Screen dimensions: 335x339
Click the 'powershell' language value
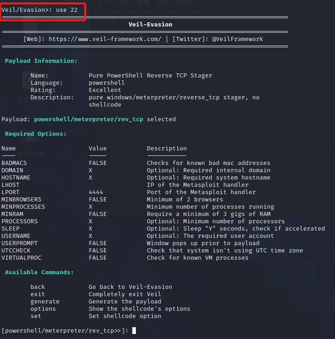tap(106, 83)
